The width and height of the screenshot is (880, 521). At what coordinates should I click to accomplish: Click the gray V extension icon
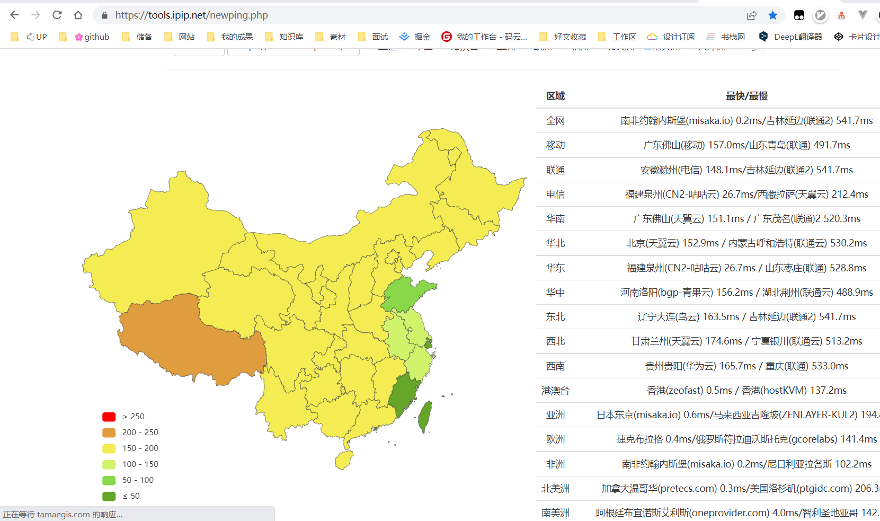(x=861, y=15)
